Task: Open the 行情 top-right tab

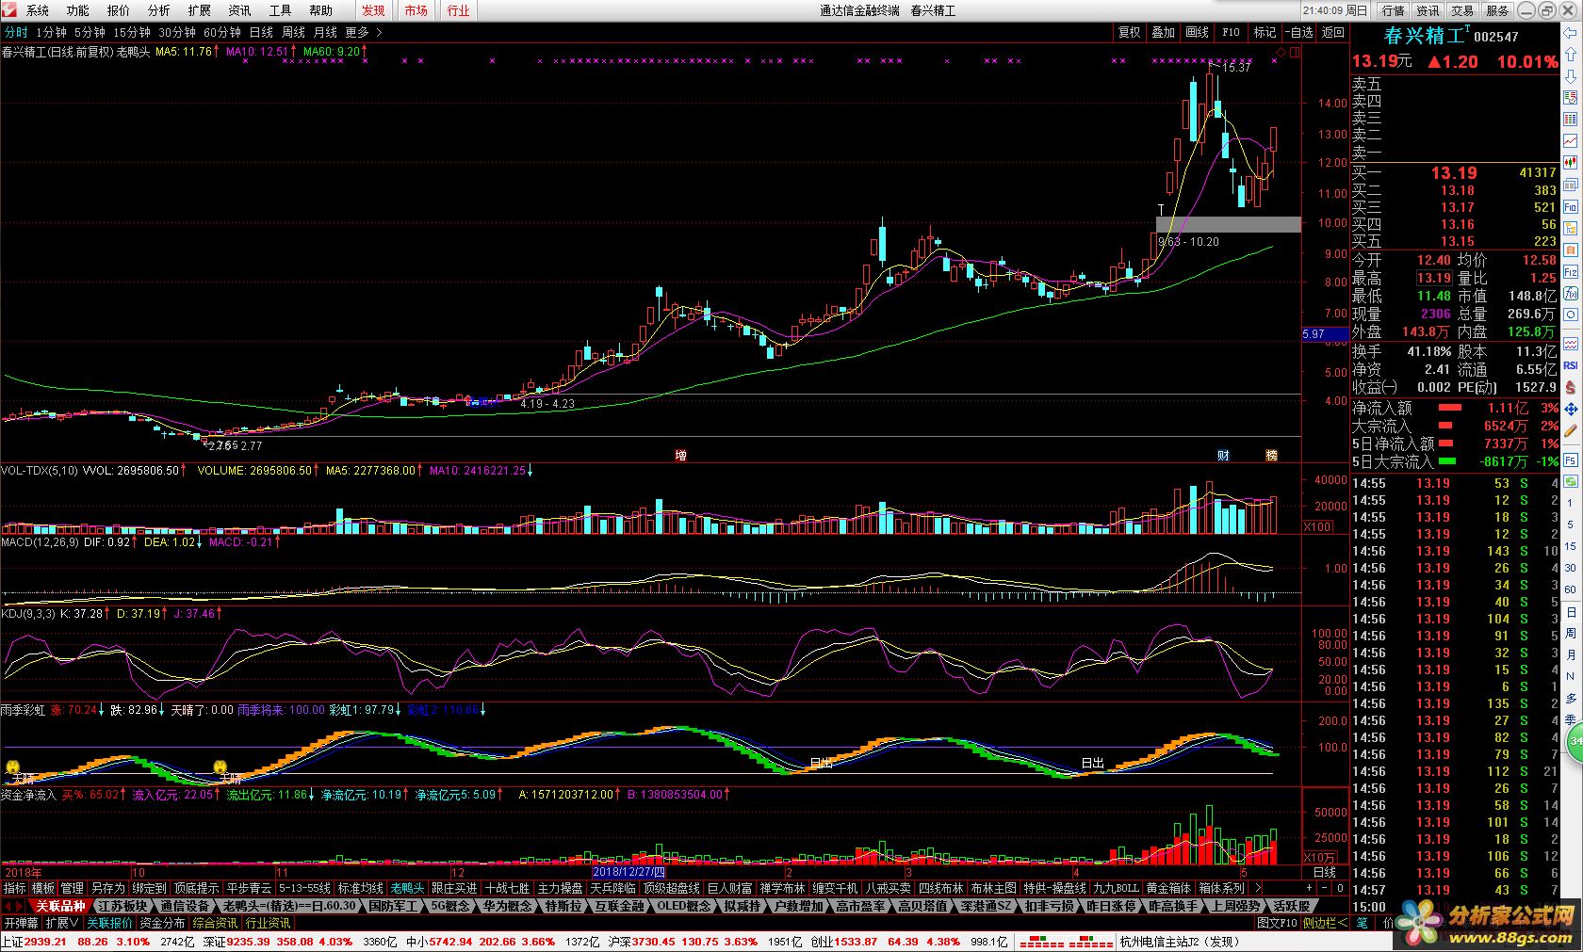Action: pyautogui.click(x=1394, y=10)
